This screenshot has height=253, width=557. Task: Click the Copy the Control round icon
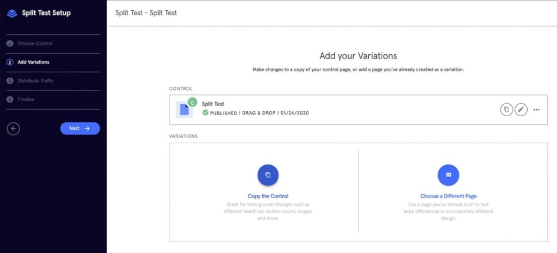point(268,175)
